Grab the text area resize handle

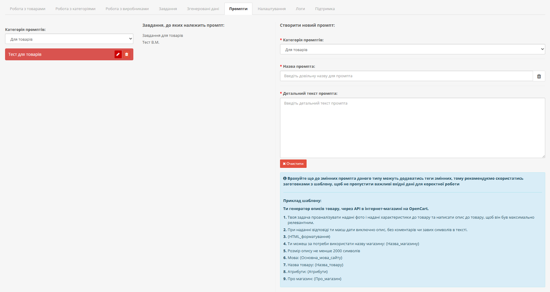(x=543, y=156)
